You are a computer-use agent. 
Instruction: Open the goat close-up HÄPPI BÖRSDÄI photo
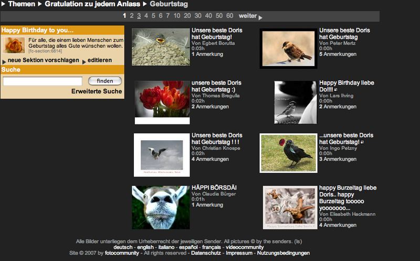161,207
